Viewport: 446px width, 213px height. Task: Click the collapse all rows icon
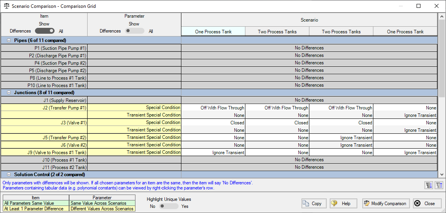click(x=439, y=186)
